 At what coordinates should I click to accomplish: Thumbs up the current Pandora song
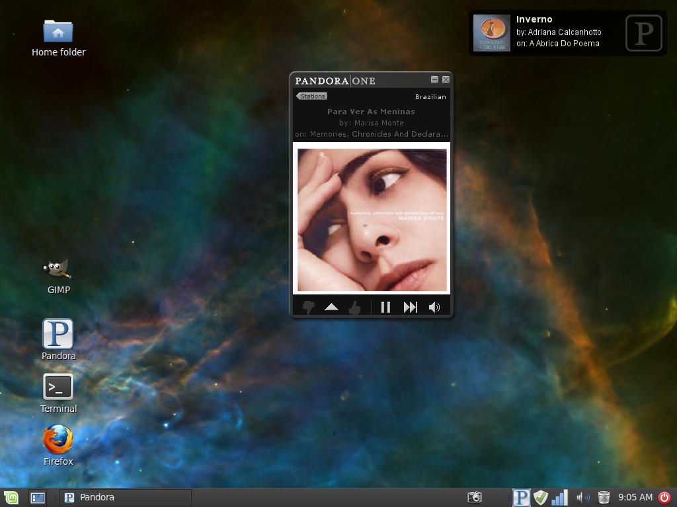[354, 308]
